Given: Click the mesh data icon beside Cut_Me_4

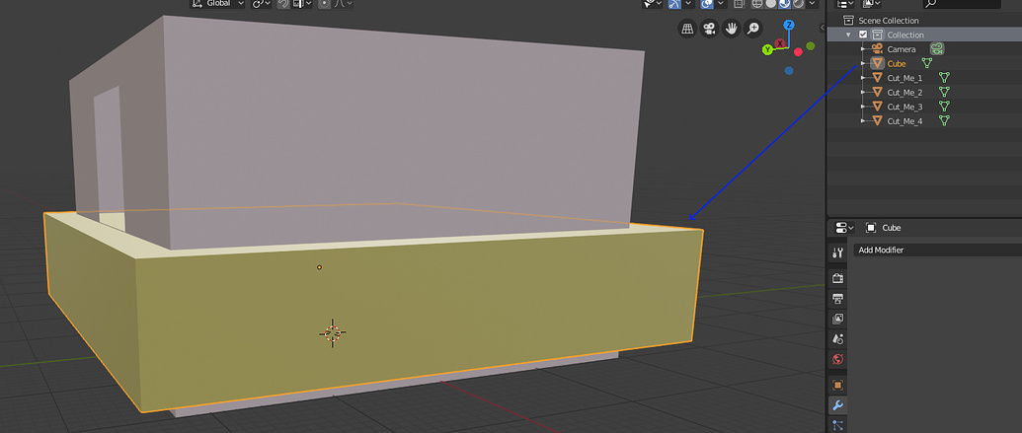Looking at the screenshot, I should [x=944, y=120].
